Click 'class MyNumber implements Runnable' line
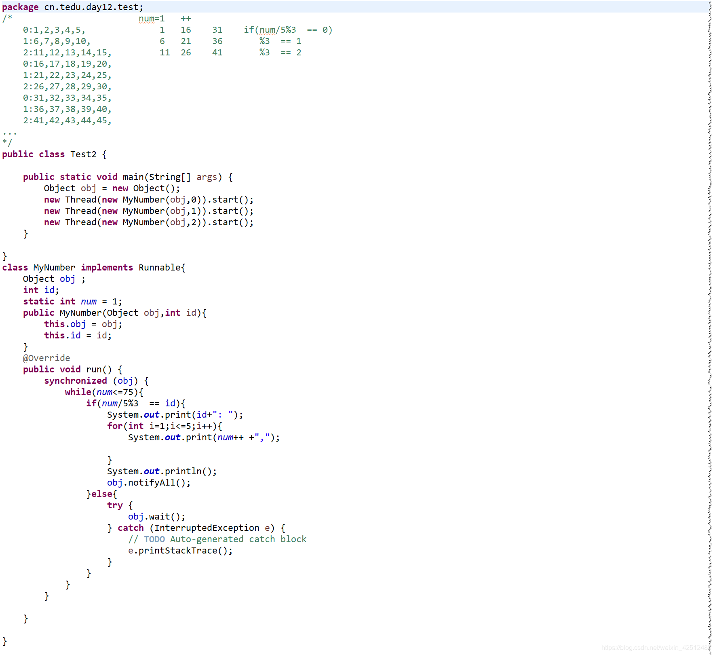715x655 pixels. click(x=94, y=267)
